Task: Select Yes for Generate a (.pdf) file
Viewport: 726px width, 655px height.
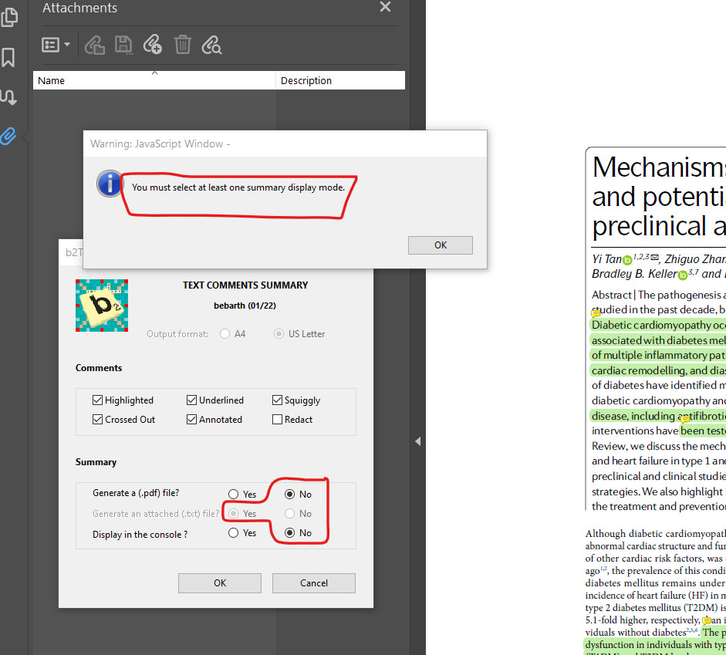Action: pos(233,494)
